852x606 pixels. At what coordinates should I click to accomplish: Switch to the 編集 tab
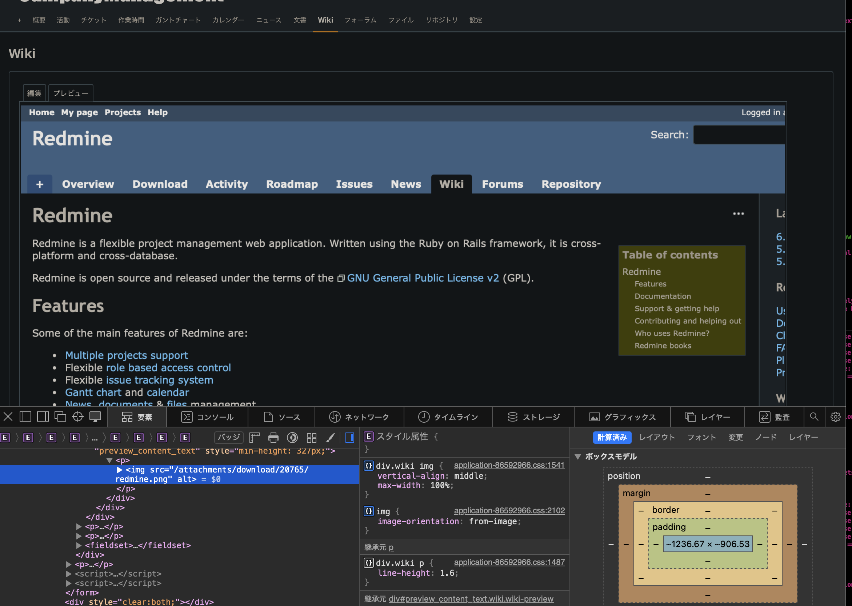click(x=34, y=93)
